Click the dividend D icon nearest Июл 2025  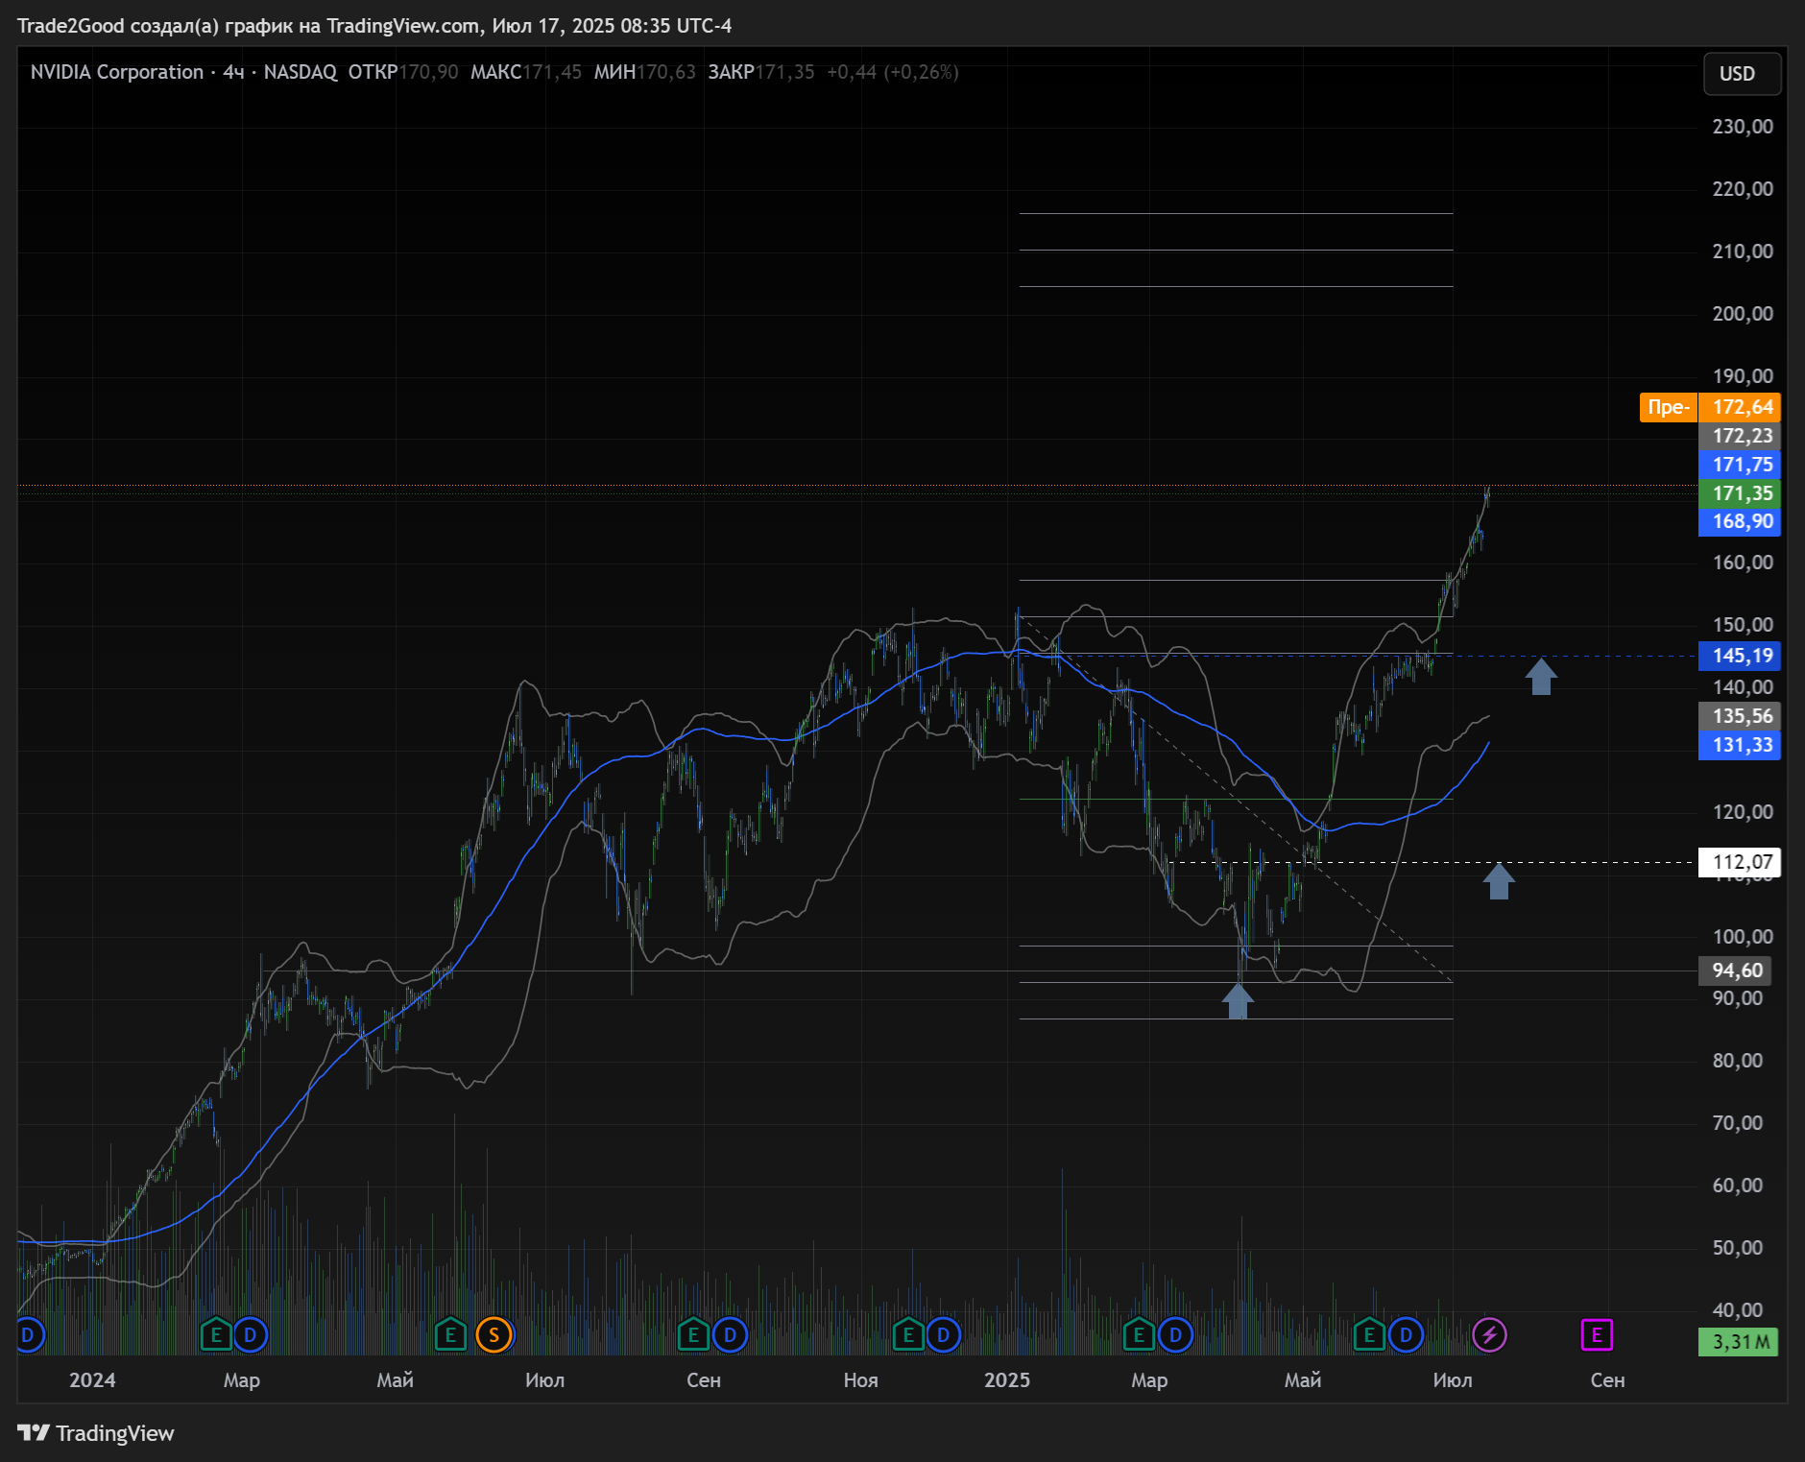[x=1406, y=1334]
